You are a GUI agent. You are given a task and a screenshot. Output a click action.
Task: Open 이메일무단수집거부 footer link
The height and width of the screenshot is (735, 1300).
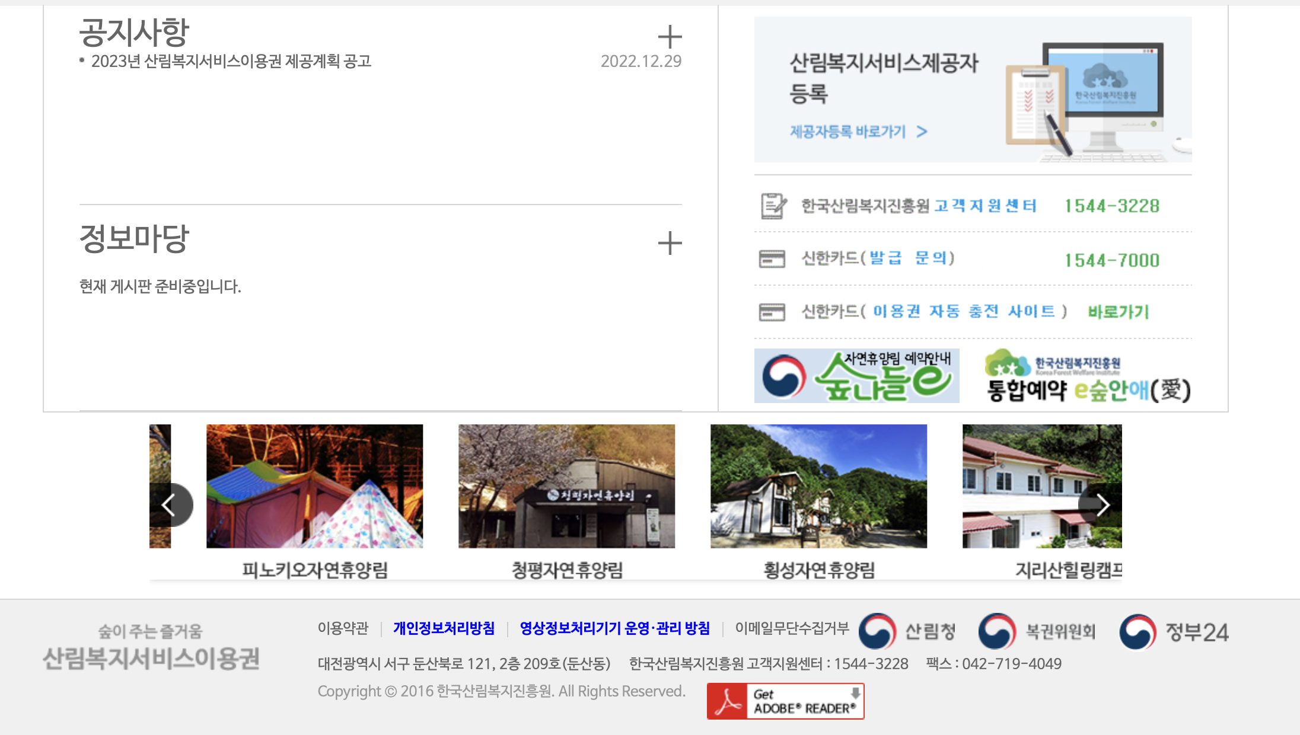(792, 628)
